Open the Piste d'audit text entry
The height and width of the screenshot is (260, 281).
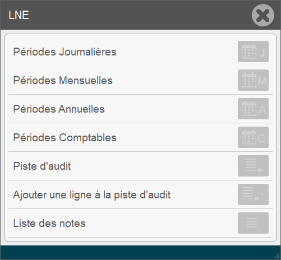[x=42, y=166]
